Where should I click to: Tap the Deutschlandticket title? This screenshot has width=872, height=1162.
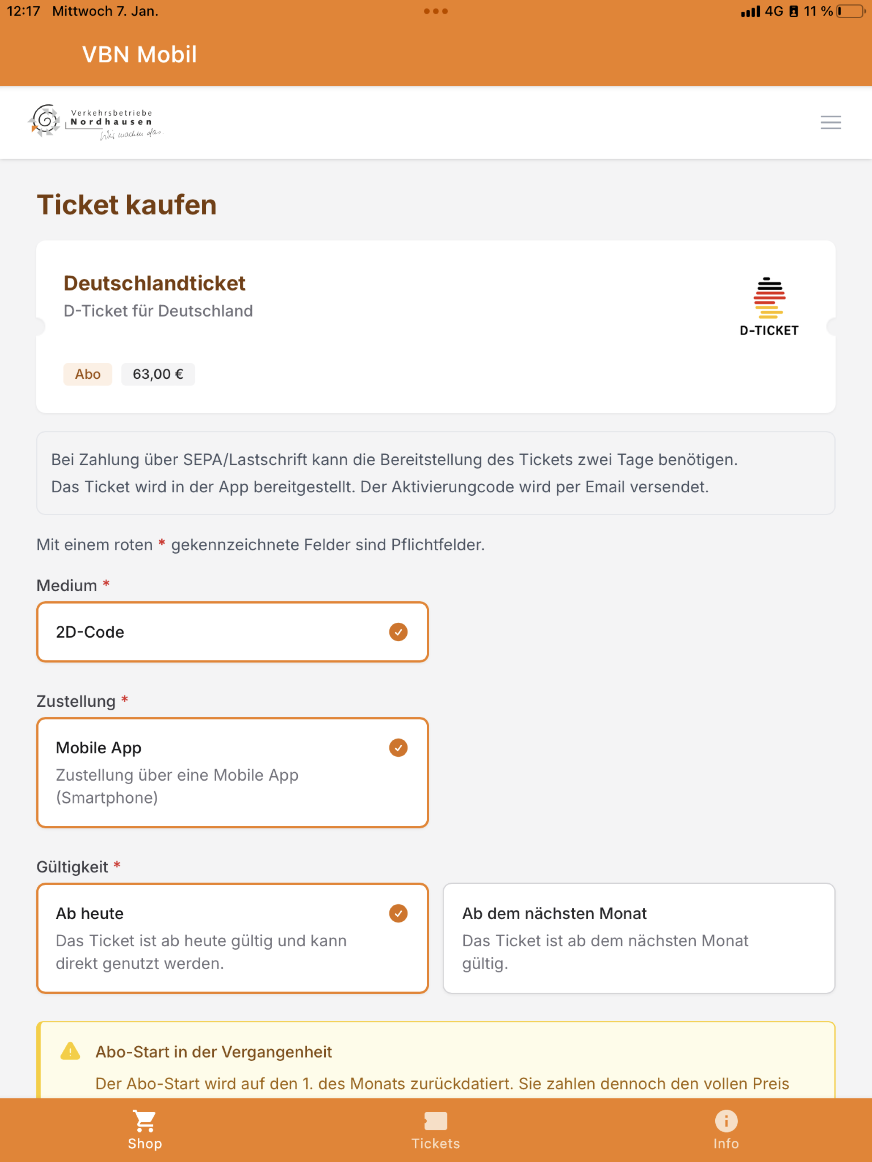point(155,283)
